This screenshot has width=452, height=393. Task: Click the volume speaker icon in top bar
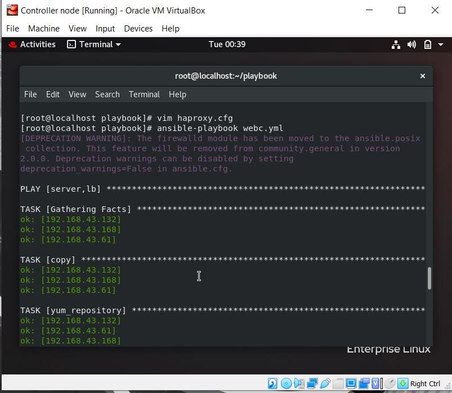[411, 44]
